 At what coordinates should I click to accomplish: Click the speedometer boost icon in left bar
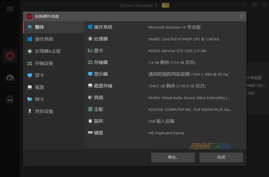pos(10,78)
